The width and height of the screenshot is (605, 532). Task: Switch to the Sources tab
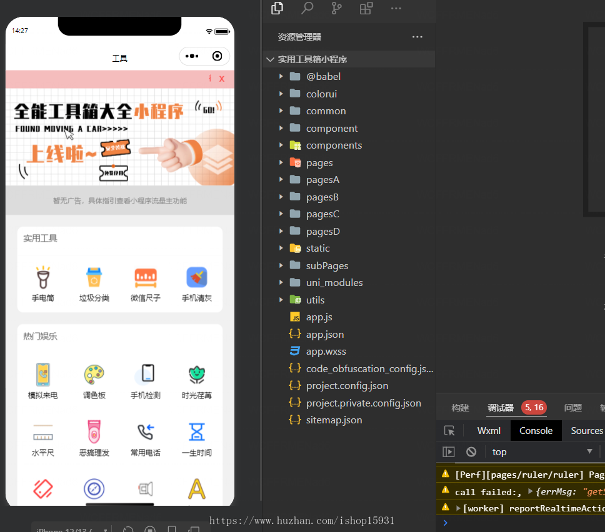click(x=586, y=431)
